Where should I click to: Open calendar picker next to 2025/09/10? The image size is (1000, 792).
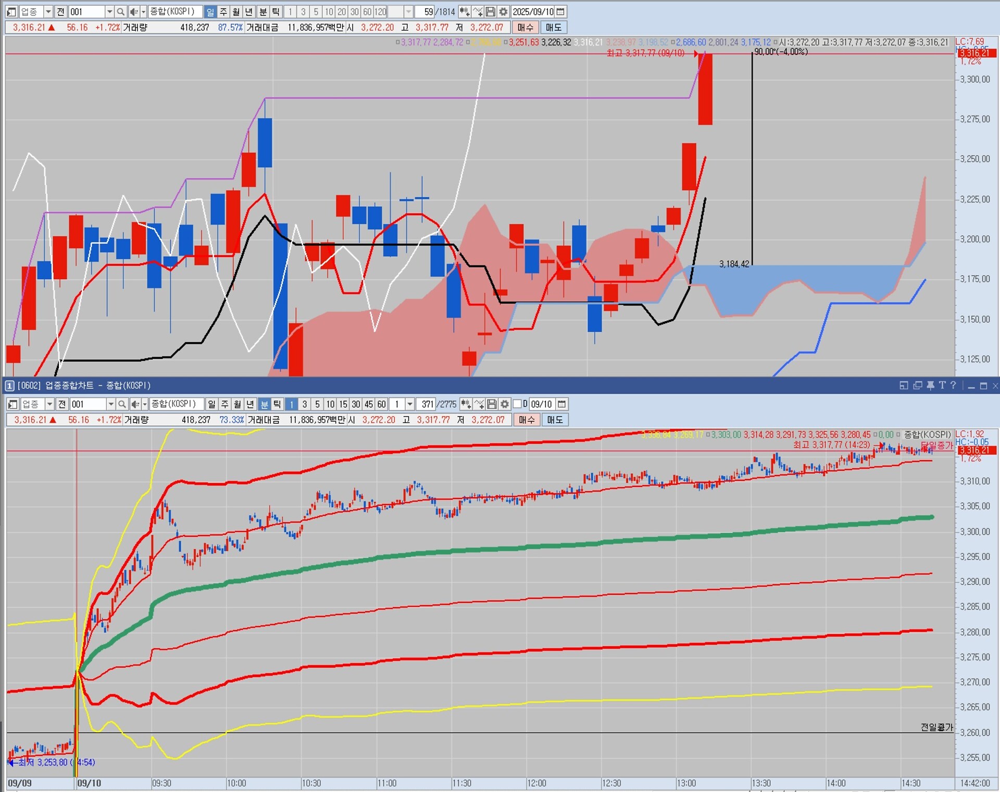click(560, 11)
